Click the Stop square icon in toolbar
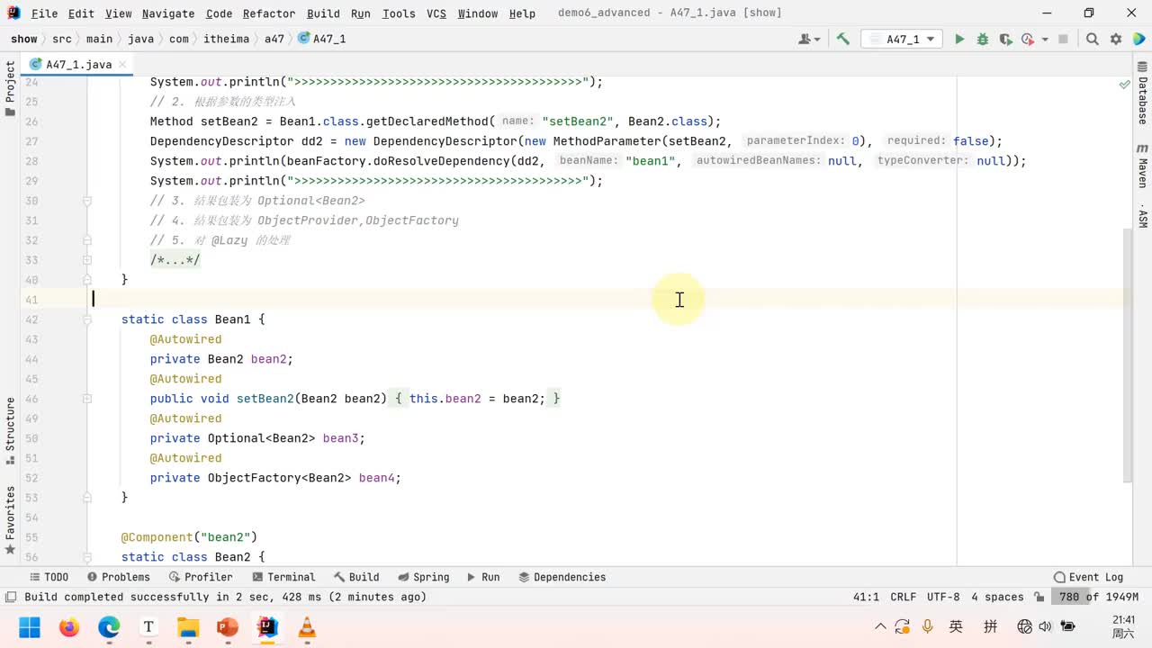This screenshot has width=1152, height=648. coord(1063,39)
